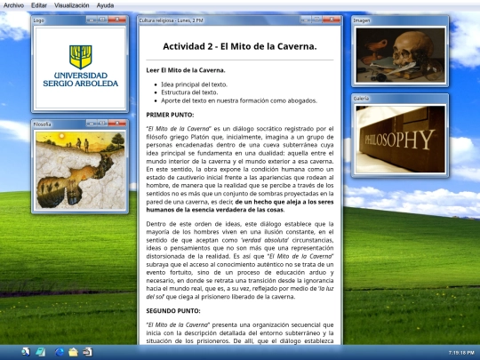Open the Visualización menu
The height and width of the screenshot is (360, 480).
pos(72,5)
